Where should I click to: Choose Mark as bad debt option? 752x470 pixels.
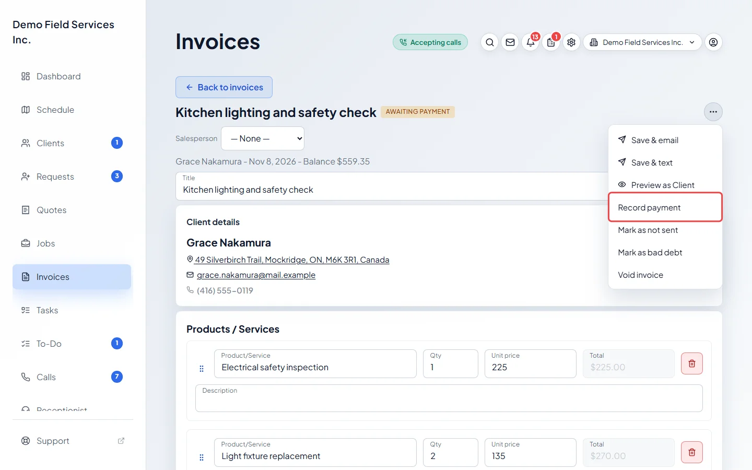click(665, 252)
